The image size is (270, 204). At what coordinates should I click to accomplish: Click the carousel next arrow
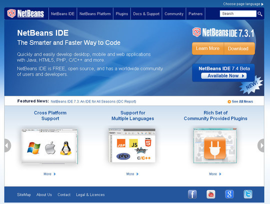click(x=261, y=145)
